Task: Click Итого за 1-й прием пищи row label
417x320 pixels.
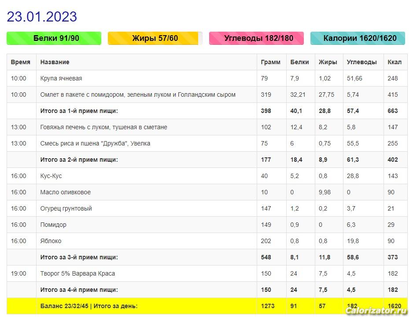Action: tap(79, 111)
